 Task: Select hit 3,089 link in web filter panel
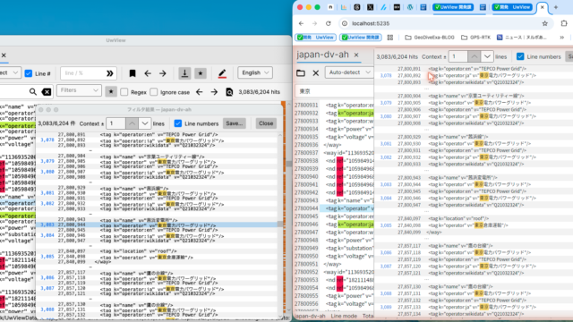(x=386, y=307)
